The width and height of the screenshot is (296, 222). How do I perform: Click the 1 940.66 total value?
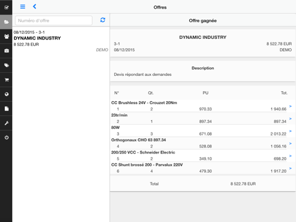[278, 109]
